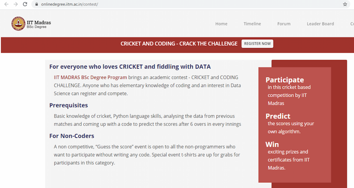
Task: Click the Participate heading in red panel
Action: tap(284, 80)
